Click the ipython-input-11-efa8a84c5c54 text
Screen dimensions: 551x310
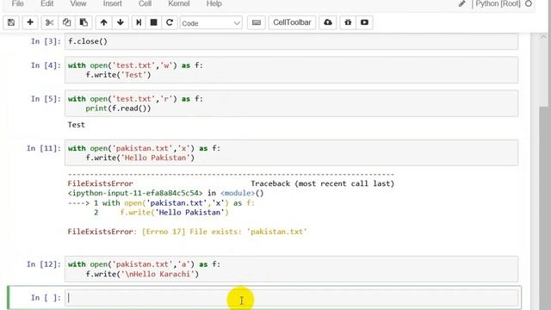pyautogui.click(x=135, y=193)
